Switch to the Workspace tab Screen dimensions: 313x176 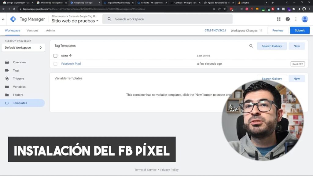[12, 31]
